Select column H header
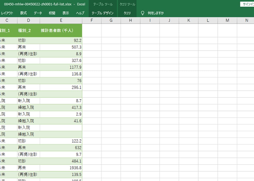 point(130,20)
